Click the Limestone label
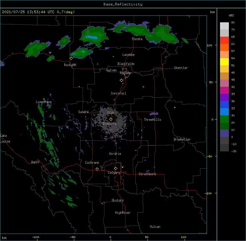The height and width of the screenshot is (241, 246). [x=44, y=102]
